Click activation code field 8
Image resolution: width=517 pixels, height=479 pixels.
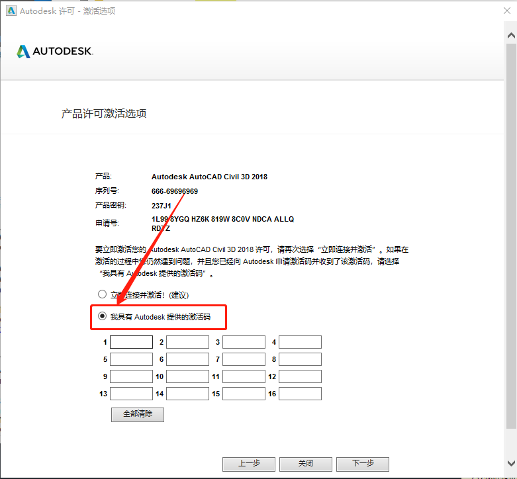(x=300, y=359)
